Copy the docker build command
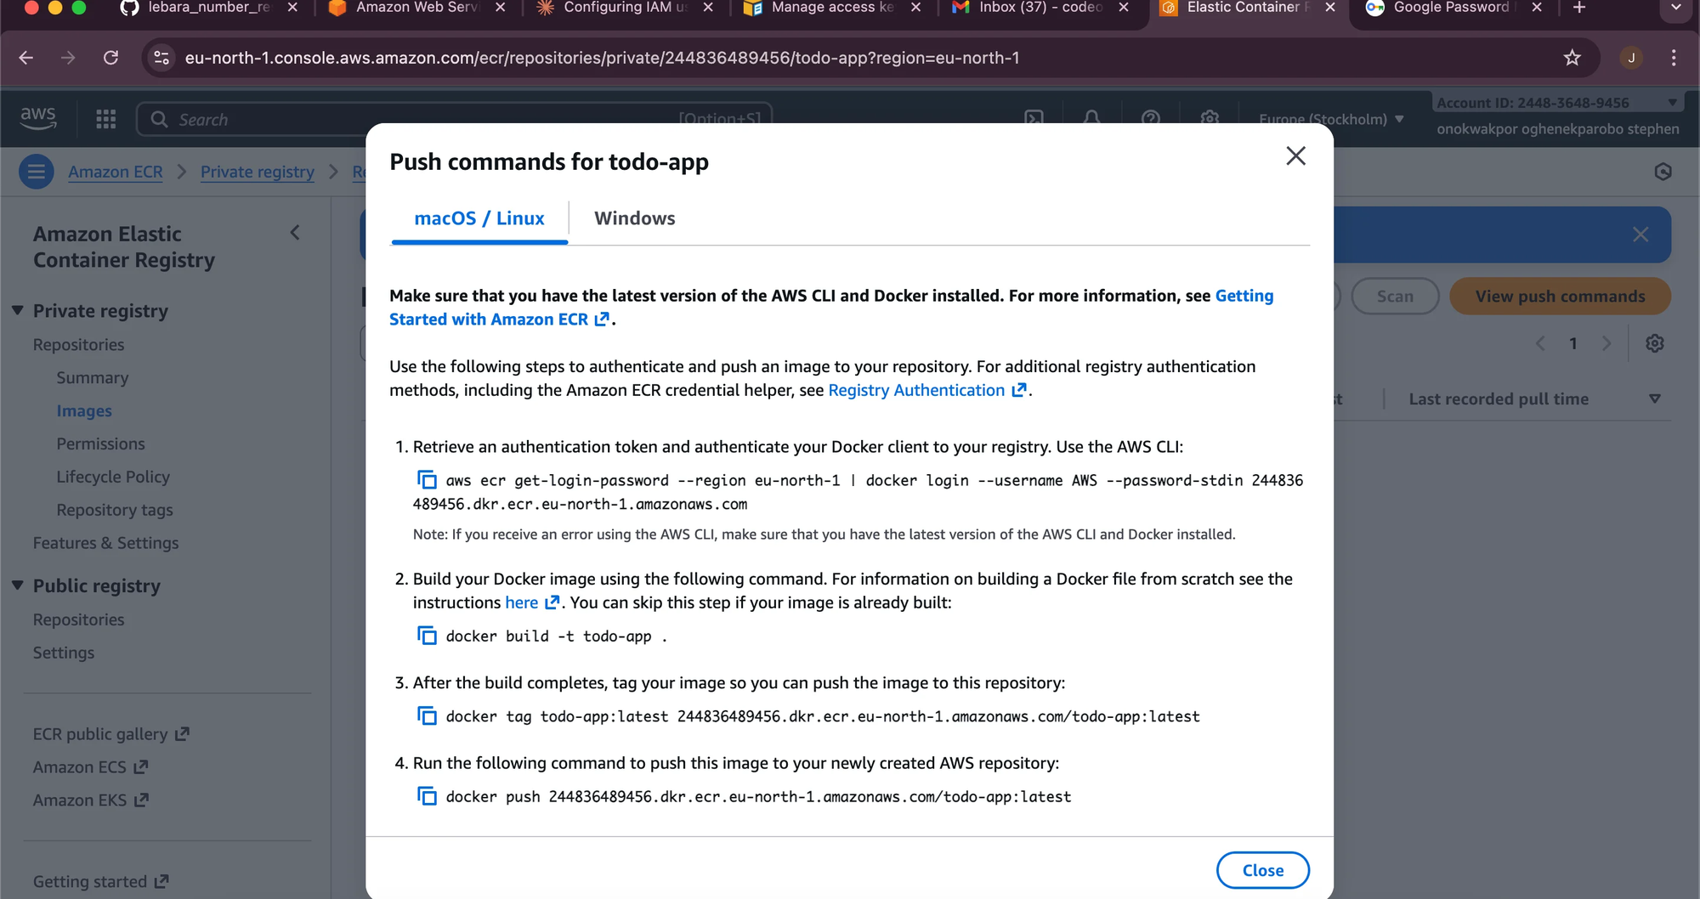1700x899 pixels. pyautogui.click(x=427, y=636)
